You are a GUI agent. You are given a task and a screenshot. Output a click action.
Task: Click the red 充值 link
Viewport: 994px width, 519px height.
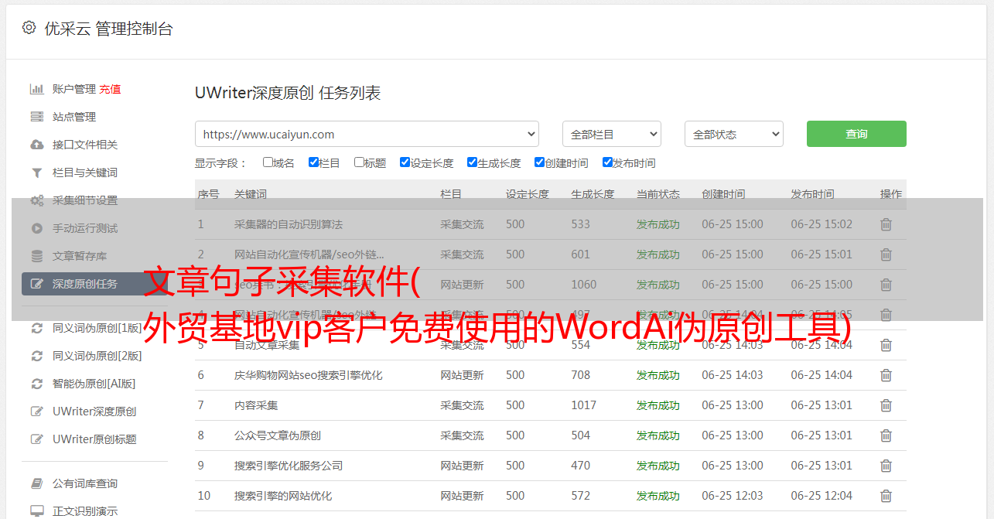click(x=110, y=89)
